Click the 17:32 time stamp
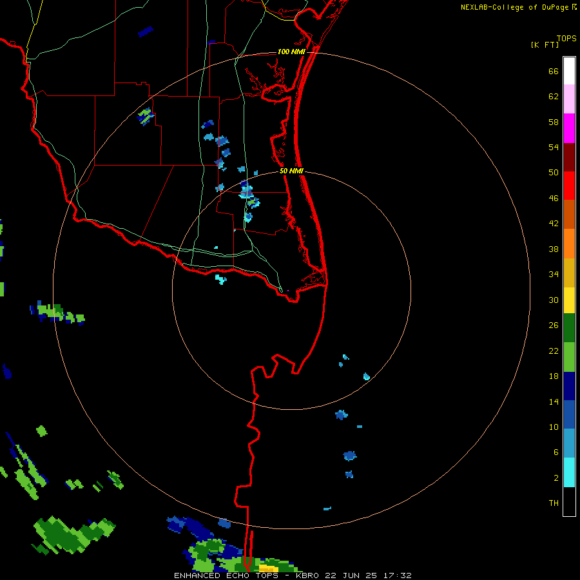This screenshot has width=580, height=580. click(x=397, y=575)
